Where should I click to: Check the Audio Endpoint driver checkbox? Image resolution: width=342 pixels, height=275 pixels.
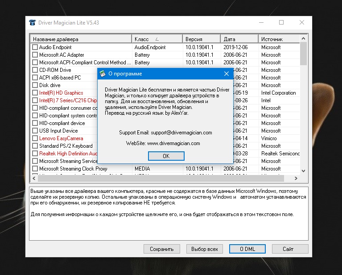(35, 47)
